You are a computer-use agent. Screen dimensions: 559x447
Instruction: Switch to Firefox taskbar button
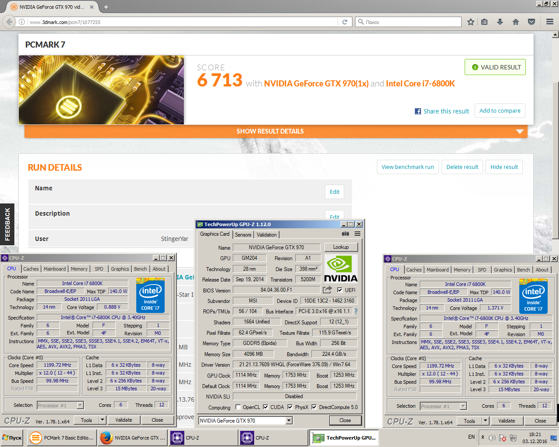coord(133,438)
